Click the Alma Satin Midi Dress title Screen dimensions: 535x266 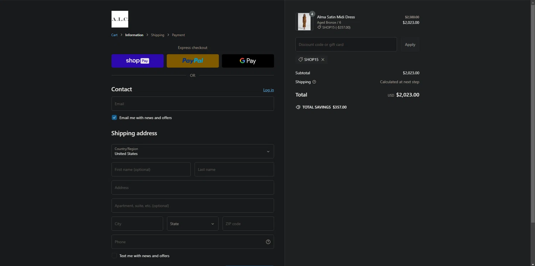point(336,17)
